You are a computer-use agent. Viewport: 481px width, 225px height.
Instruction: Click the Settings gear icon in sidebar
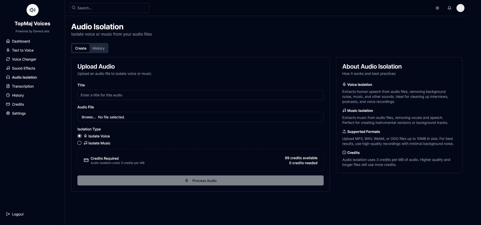8,113
